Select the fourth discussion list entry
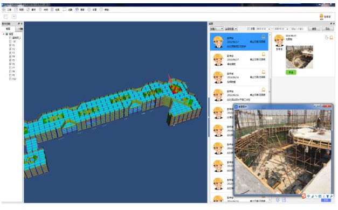 click(239, 95)
